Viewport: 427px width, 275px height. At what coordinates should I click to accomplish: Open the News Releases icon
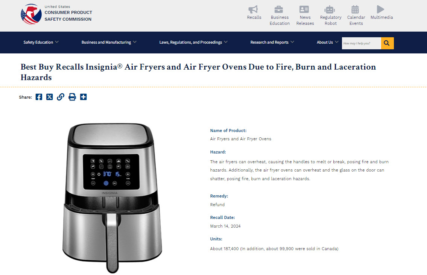coord(304,9)
